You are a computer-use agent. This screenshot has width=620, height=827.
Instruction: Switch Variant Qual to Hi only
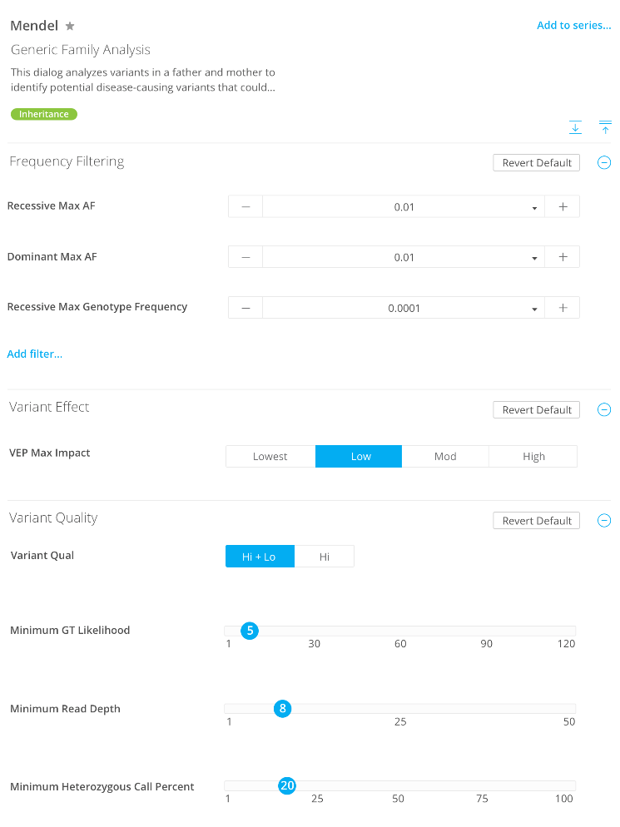(325, 557)
